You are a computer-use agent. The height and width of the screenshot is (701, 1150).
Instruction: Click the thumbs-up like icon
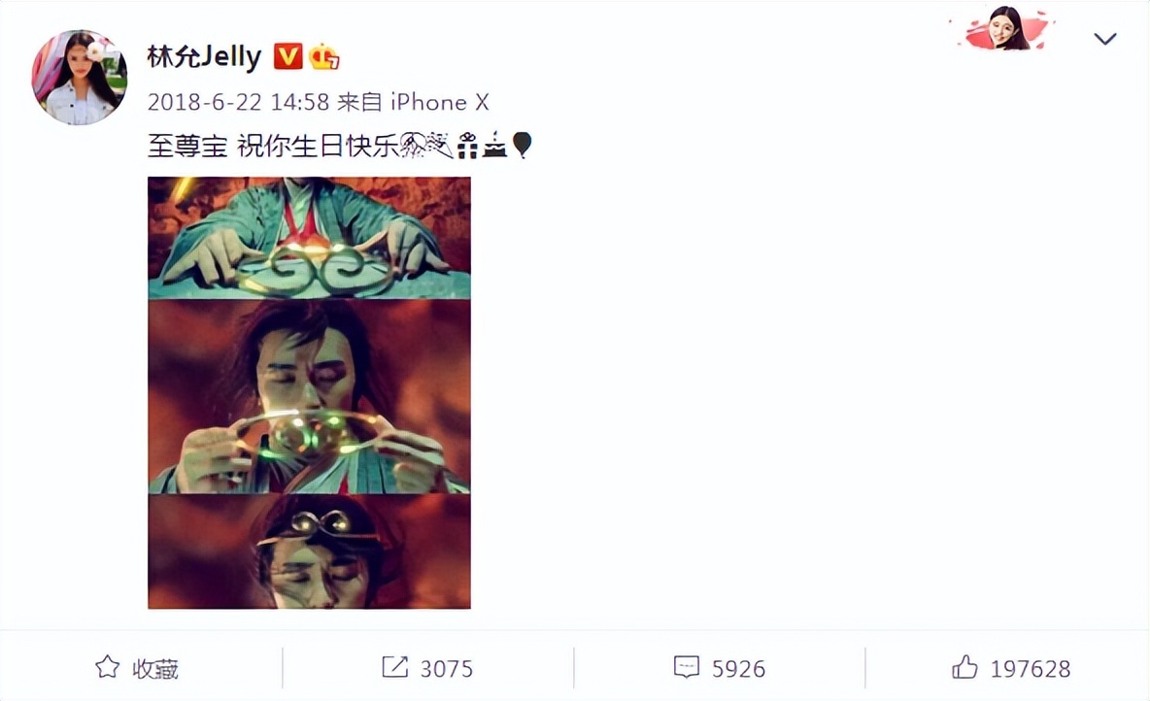[x=964, y=667]
